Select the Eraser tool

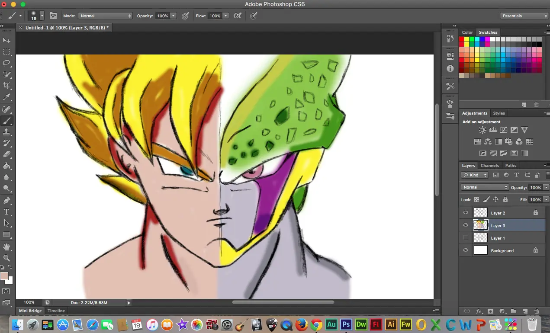point(6,154)
